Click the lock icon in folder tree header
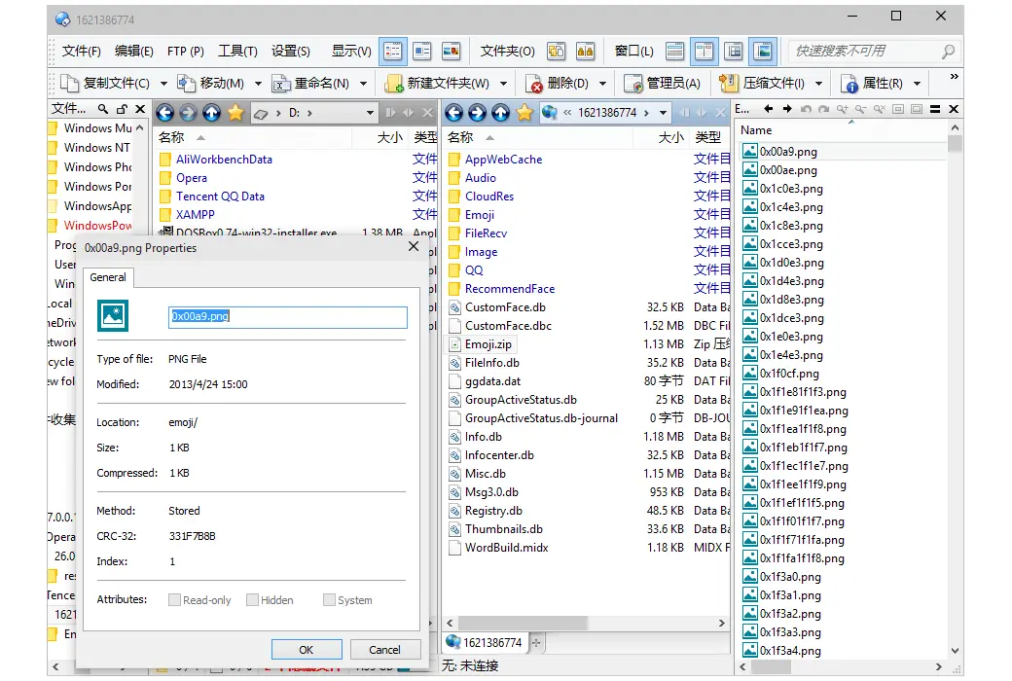 click(122, 108)
